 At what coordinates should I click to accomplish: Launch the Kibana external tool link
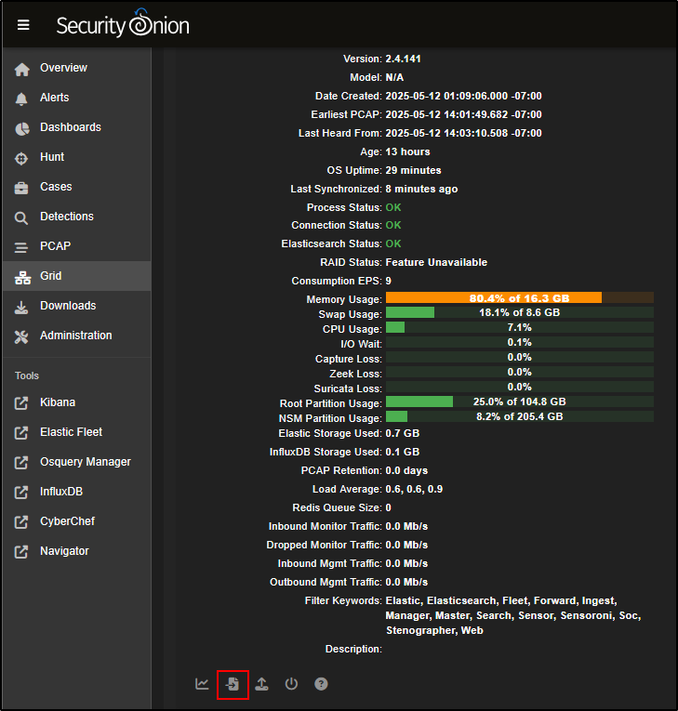click(58, 402)
